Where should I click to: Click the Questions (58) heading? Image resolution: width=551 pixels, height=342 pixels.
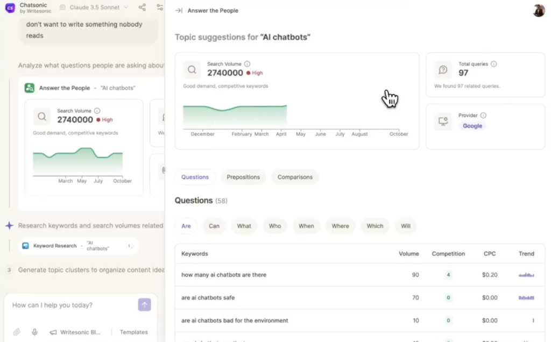pyautogui.click(x=201, y=201)
